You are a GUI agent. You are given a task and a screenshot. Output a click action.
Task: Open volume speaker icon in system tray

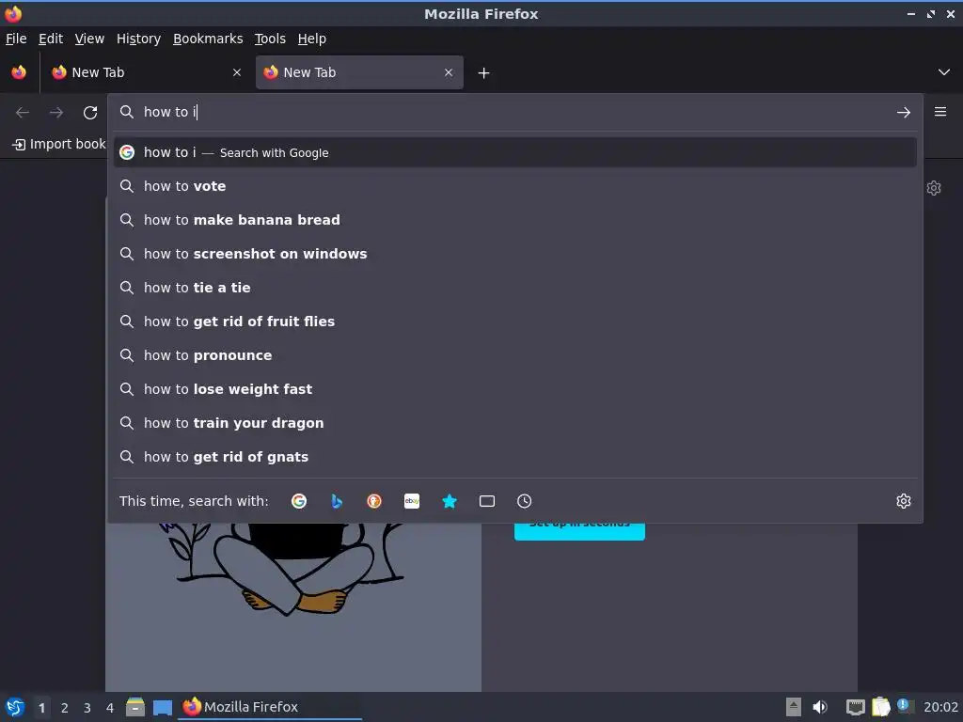pyautogui.click(x=820, y=707)
